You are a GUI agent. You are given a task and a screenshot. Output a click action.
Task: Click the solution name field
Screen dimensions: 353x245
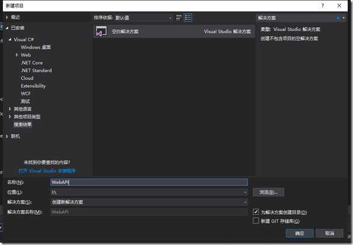[149, 212]
